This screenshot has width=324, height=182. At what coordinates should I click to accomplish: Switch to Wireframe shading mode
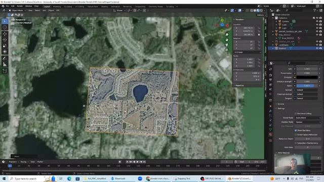[252, 10]
